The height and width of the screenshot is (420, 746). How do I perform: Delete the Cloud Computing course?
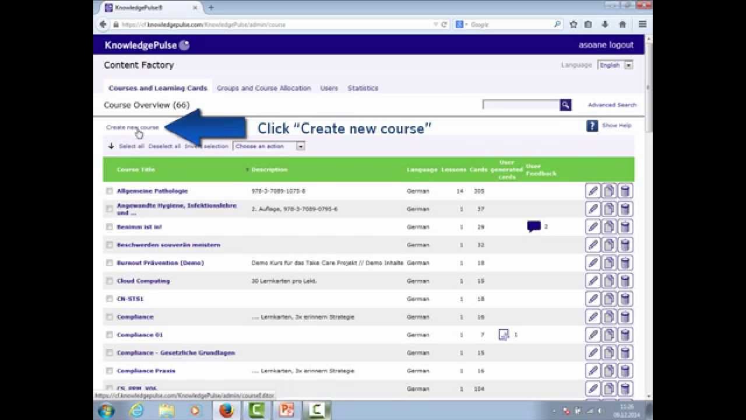point(625,281)
